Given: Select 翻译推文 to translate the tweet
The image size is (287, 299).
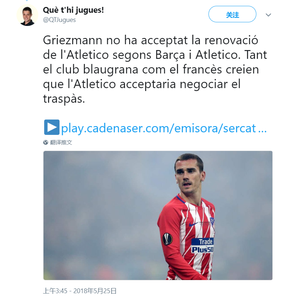Looking at the screenshot, I should tap(61, 142).
